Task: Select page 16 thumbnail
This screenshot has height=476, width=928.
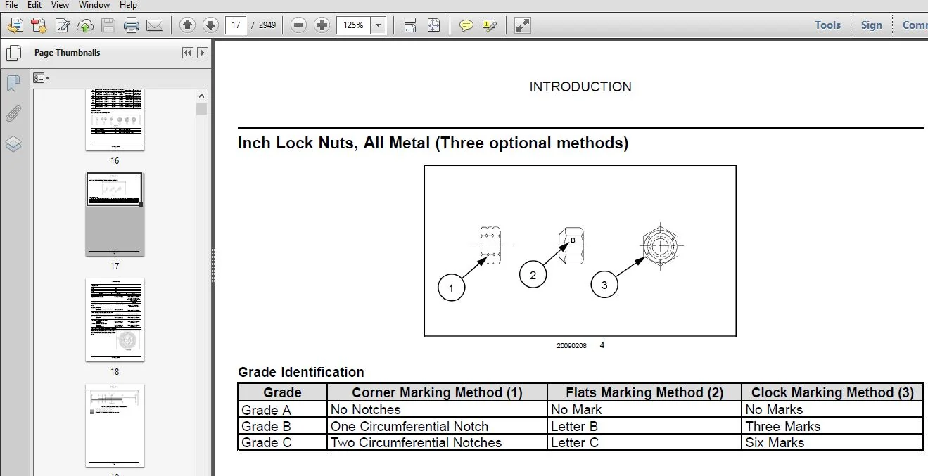Action: point(115,120)
